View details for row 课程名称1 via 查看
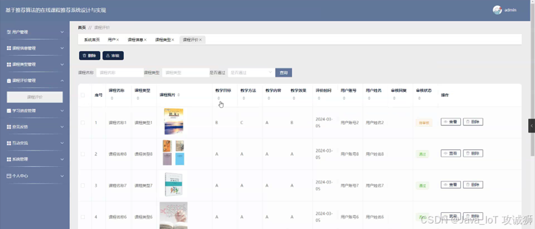The width and height of the screenshot is (535, 229). [x=451, y=122]
